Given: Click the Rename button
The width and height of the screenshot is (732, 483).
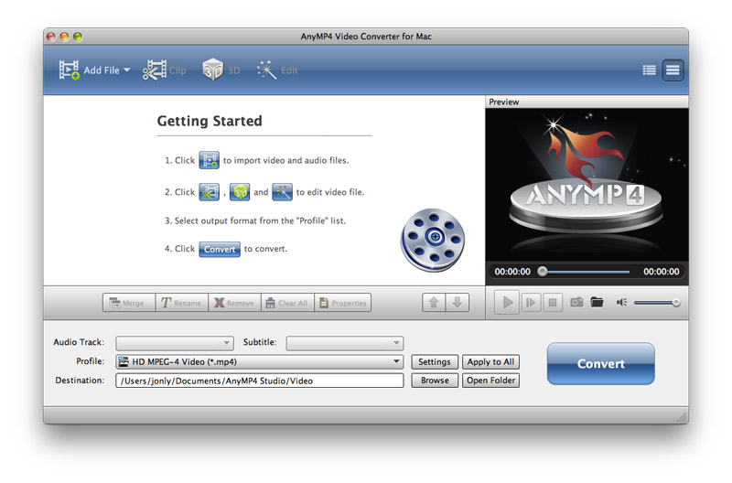Looking at the screenshot, I should pyautogui.click(x=181, y=303).
